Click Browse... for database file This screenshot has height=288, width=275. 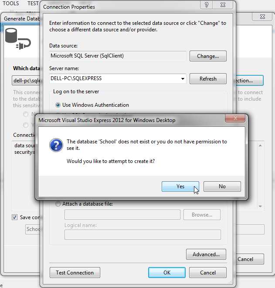click(x=202, y=215)
